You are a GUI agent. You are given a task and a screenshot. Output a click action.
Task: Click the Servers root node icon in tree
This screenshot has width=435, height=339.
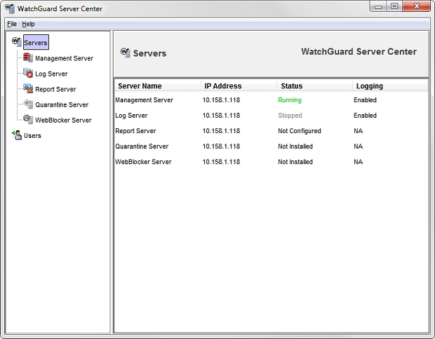(x=17, y=42)
